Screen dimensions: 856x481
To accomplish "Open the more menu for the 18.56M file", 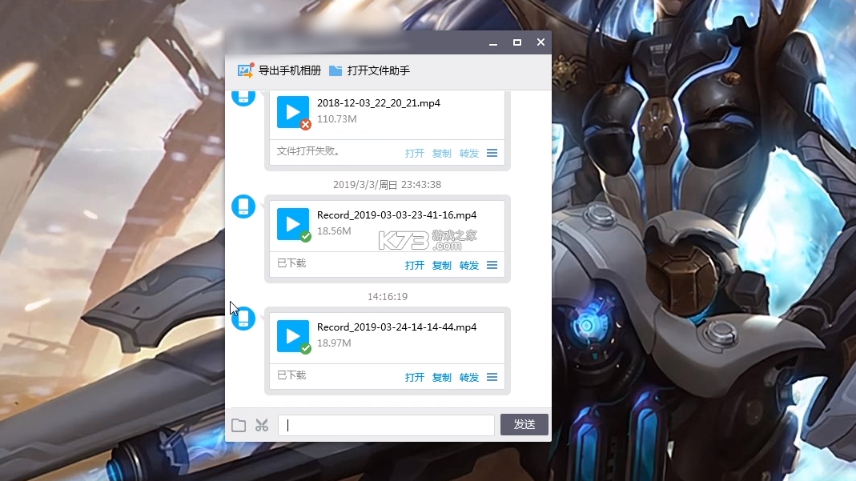I will coord(492,265).
